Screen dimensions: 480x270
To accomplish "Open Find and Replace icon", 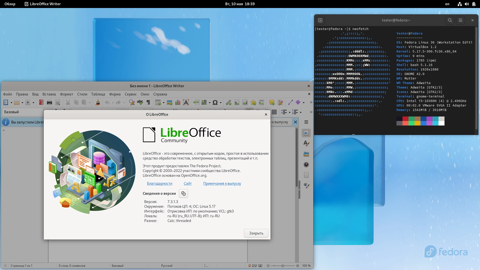I will click(132, 102).
